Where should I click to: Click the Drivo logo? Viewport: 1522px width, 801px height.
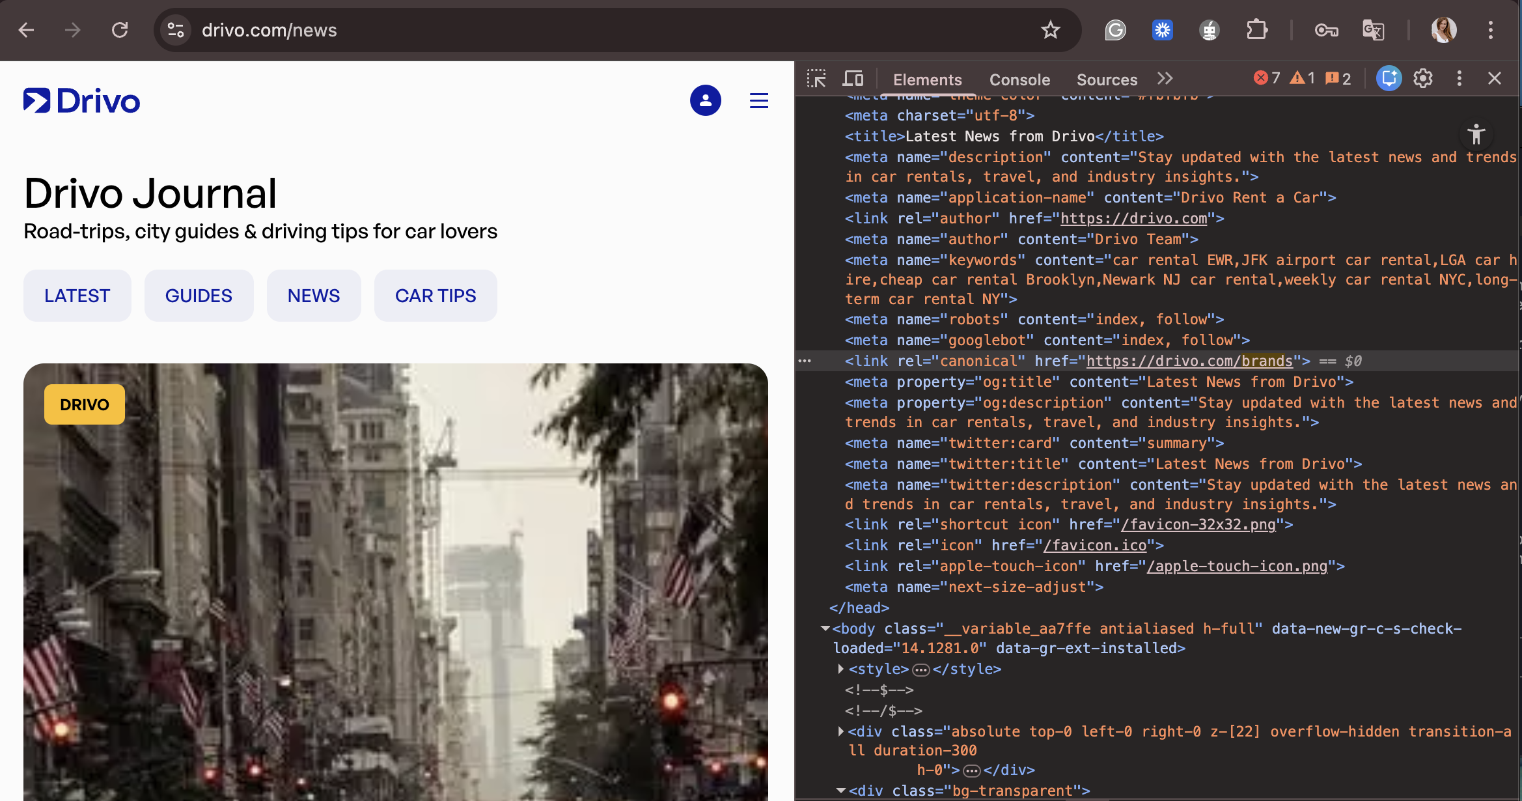point(82,101)
